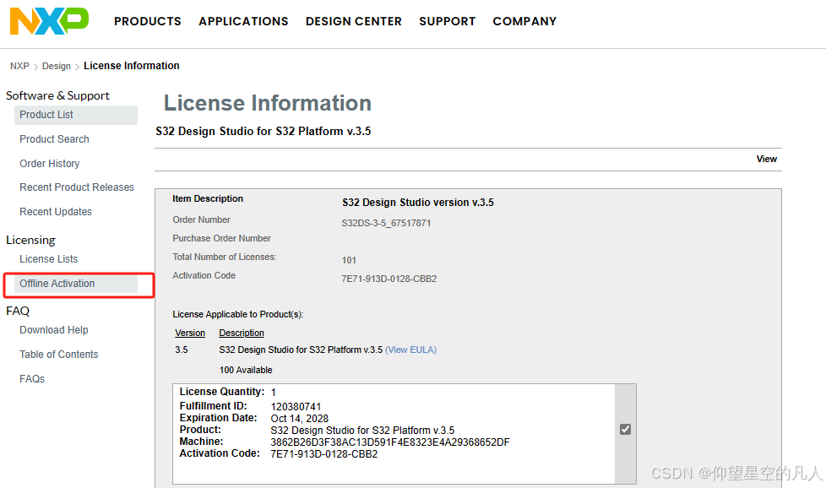826x488 pixels.
Task: Open License Lists in sidebar
Action: tap(48, 259)
